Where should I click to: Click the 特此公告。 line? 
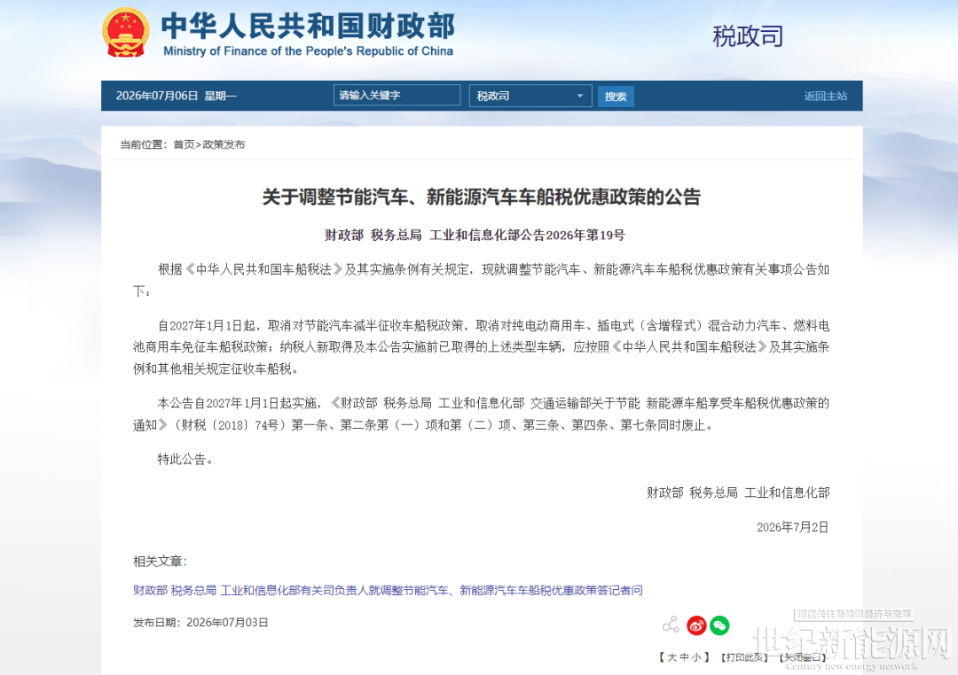(x=185, y=459)
